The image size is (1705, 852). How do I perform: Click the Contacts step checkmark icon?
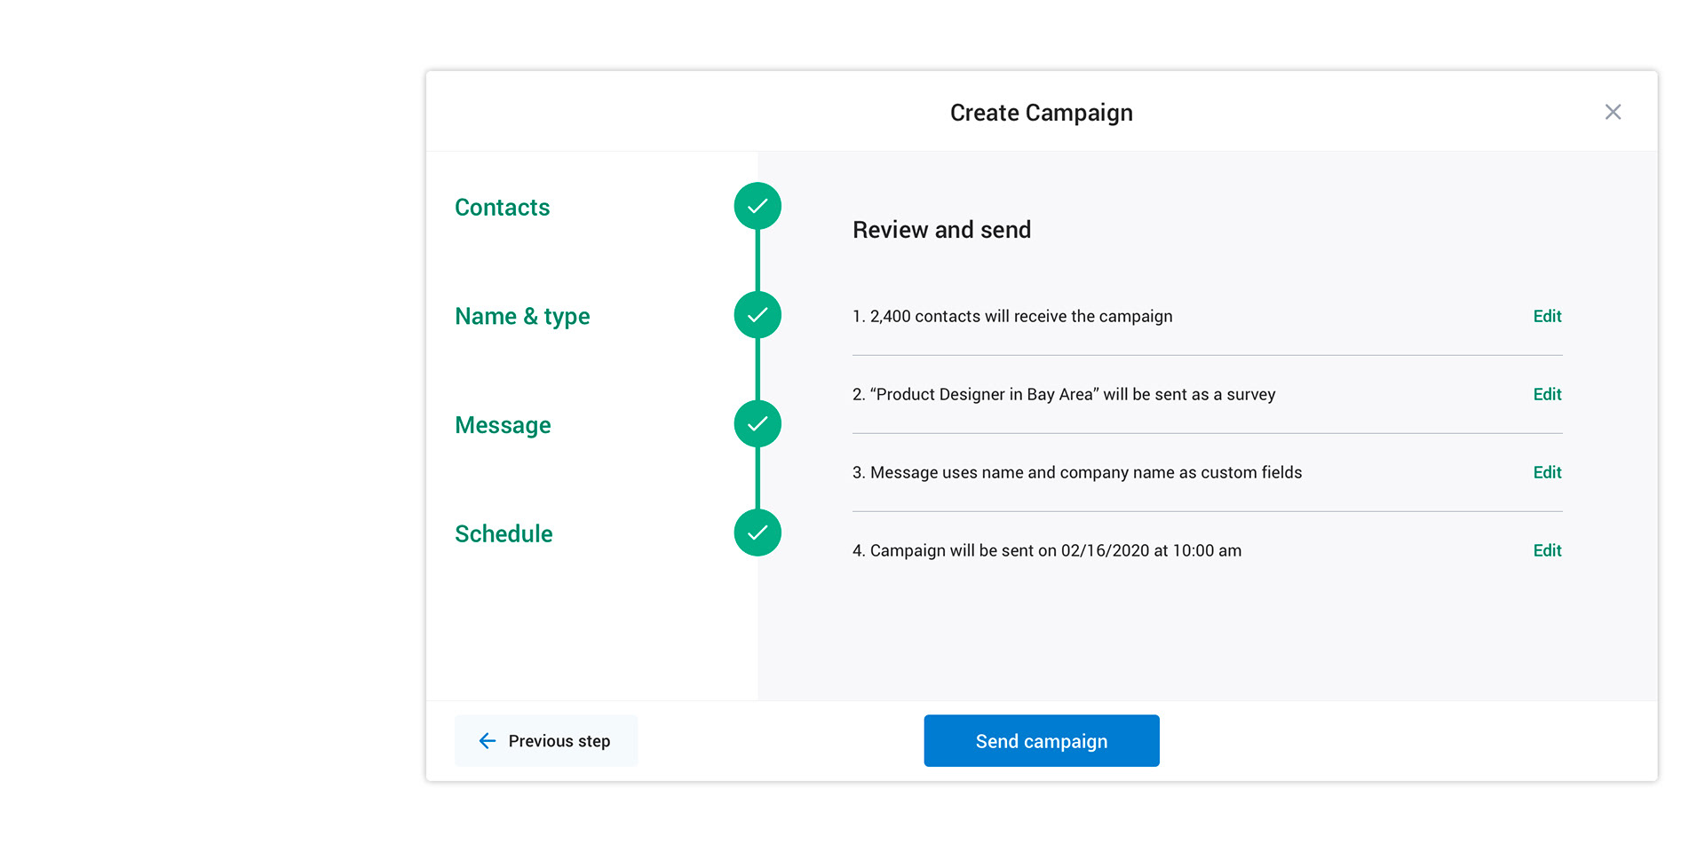coord(757,206)
